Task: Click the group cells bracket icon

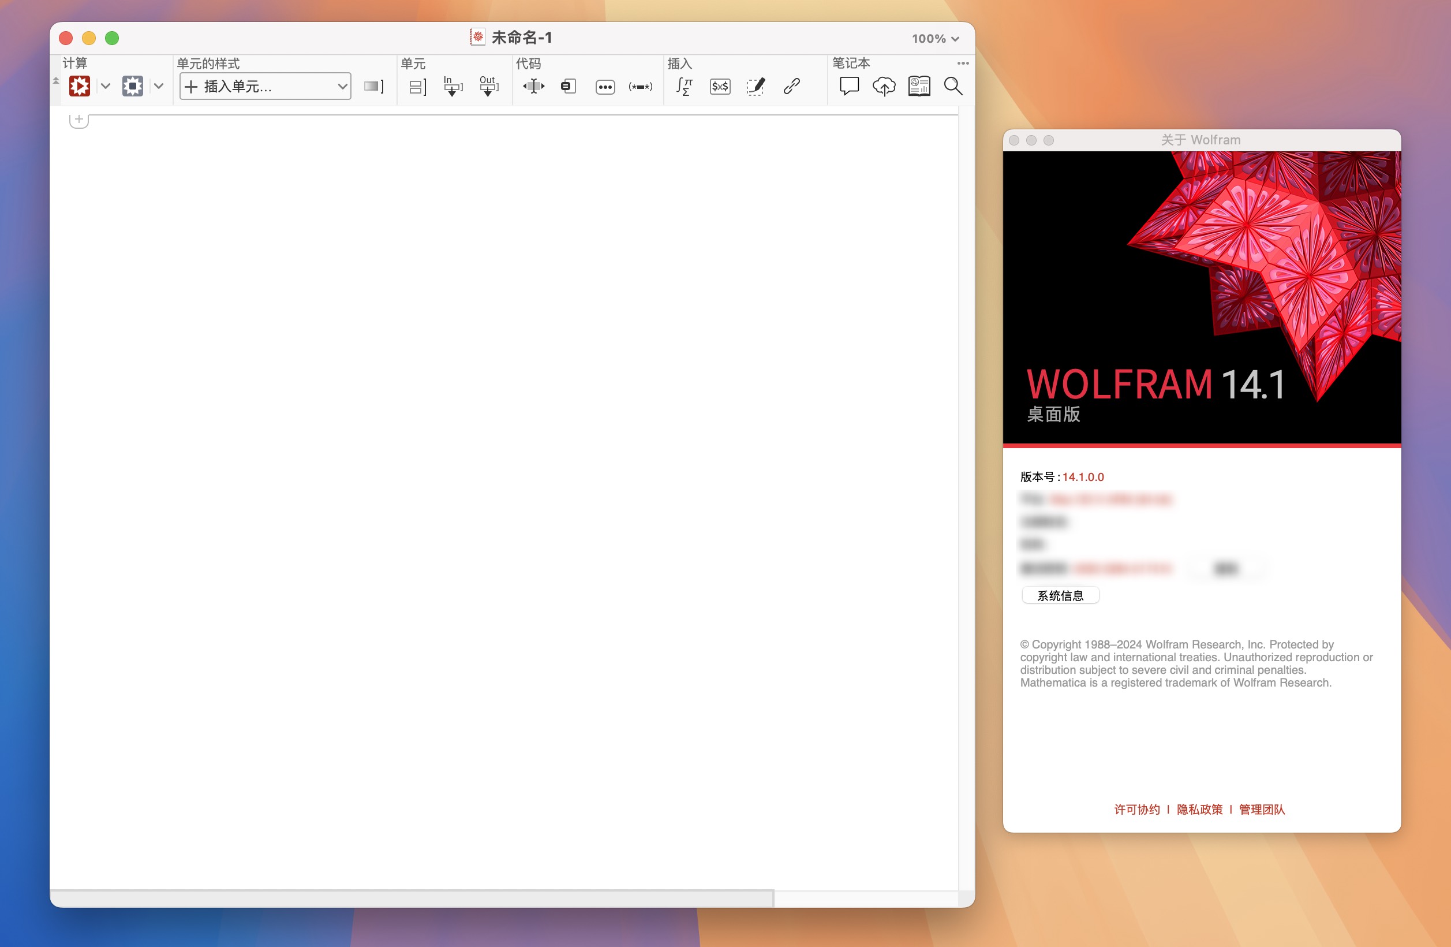Action: point(417,87)
